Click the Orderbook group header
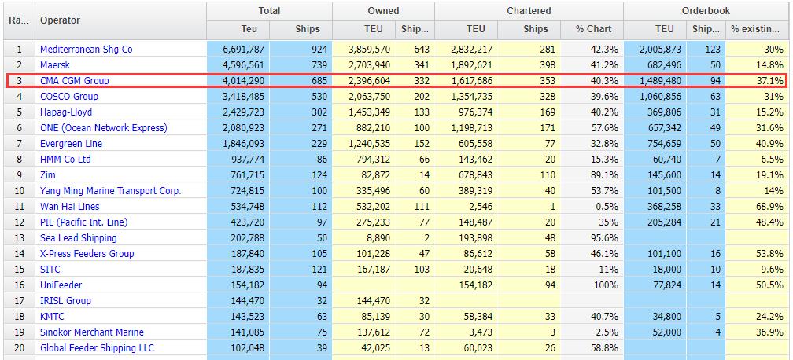The height and width of the screenshot is (360, 793). point(706,11)
